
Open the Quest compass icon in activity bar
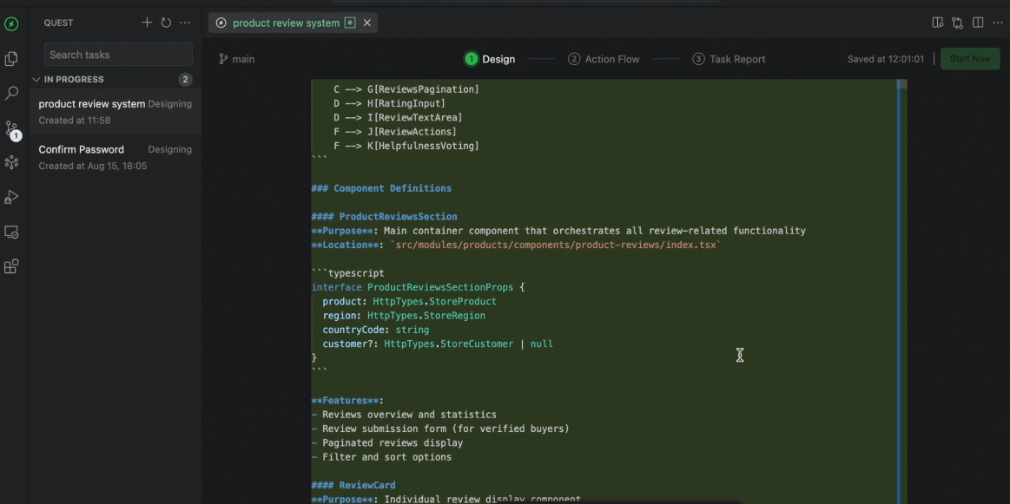pyautogui.click(x=11, y=24)
